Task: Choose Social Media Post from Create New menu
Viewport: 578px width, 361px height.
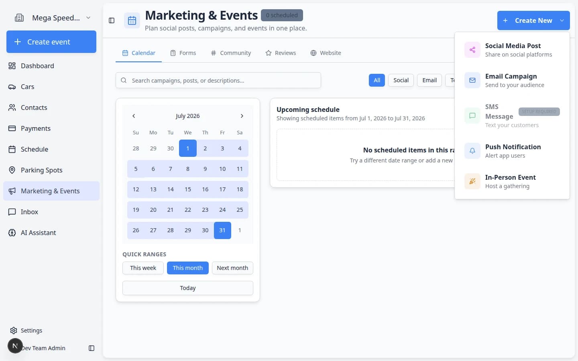Action: (512, 50)
